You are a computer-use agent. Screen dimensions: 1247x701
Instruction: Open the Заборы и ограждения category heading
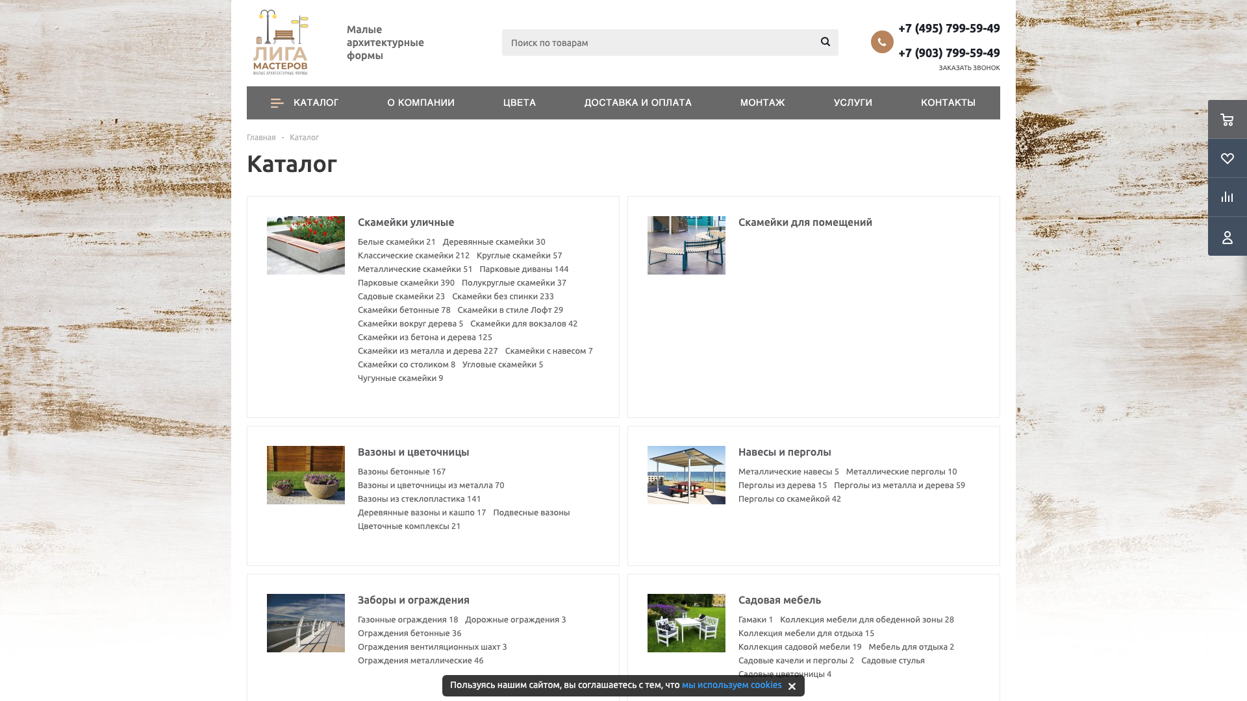[x=414, y=600]
